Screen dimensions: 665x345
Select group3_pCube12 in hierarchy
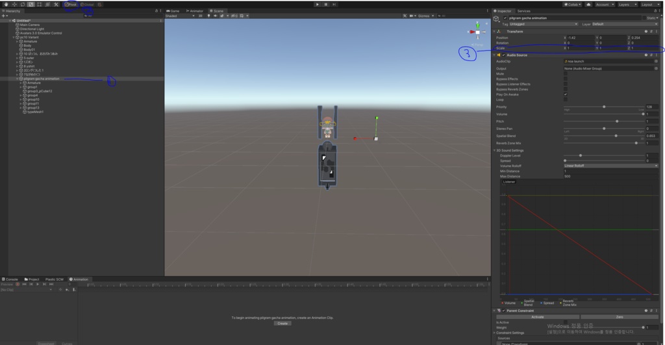40,91
